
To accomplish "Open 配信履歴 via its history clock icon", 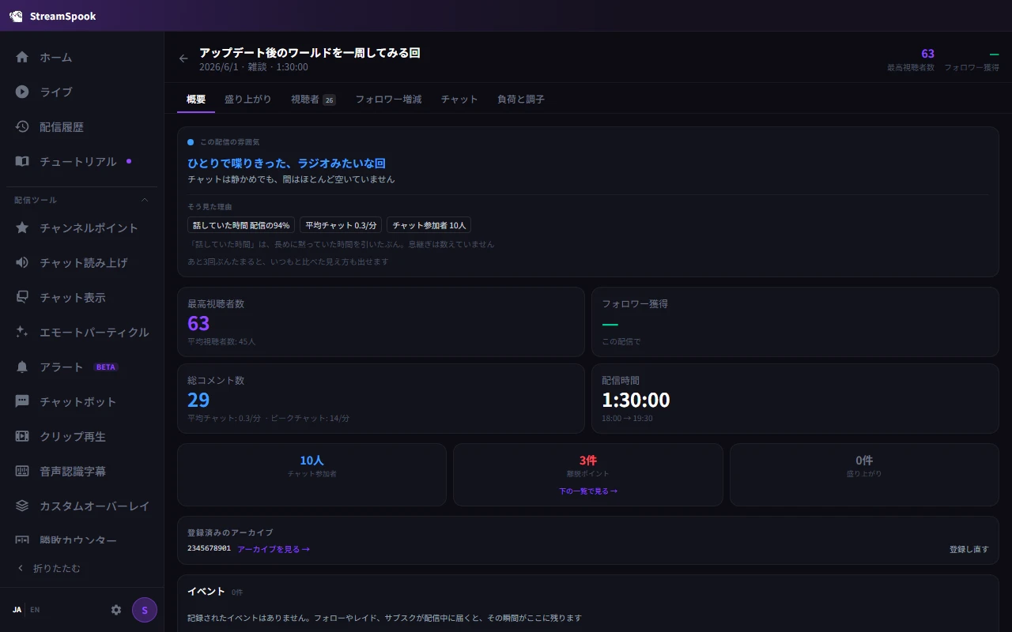I will [x=22, y=126].
